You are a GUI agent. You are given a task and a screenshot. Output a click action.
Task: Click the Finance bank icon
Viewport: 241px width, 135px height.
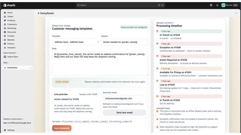click(x=5, y=44)
